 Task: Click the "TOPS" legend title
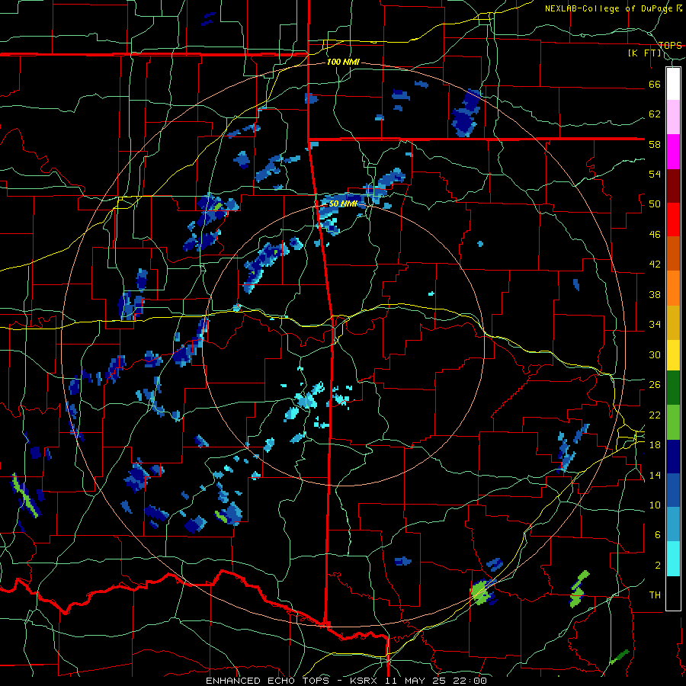tap(670, 45)
